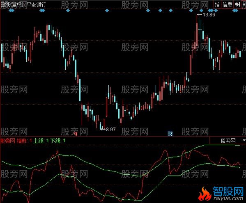Click the red 指数: 1 indicator value
Image resolution: width=246 pixels, height=203 pixels.
coord(24,141)
